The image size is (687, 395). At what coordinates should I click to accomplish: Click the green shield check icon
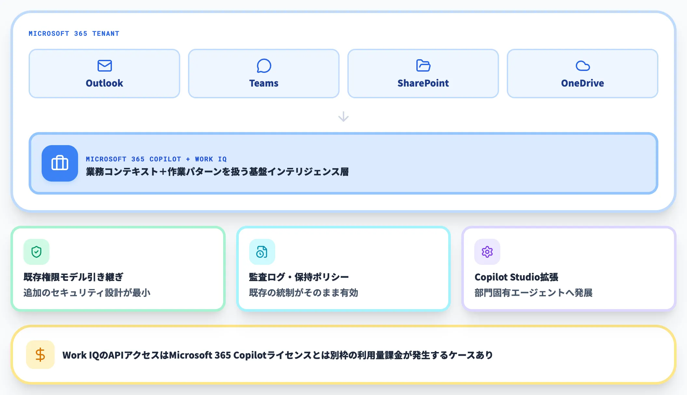point(36,252)
